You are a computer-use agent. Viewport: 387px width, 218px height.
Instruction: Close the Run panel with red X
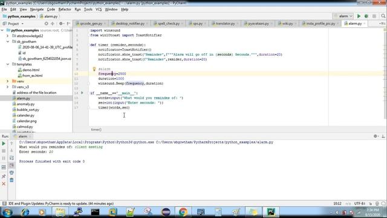point(4,184)
